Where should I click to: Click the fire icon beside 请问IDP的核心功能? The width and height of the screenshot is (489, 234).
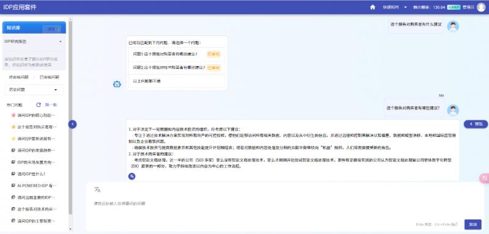pos(13,115)
